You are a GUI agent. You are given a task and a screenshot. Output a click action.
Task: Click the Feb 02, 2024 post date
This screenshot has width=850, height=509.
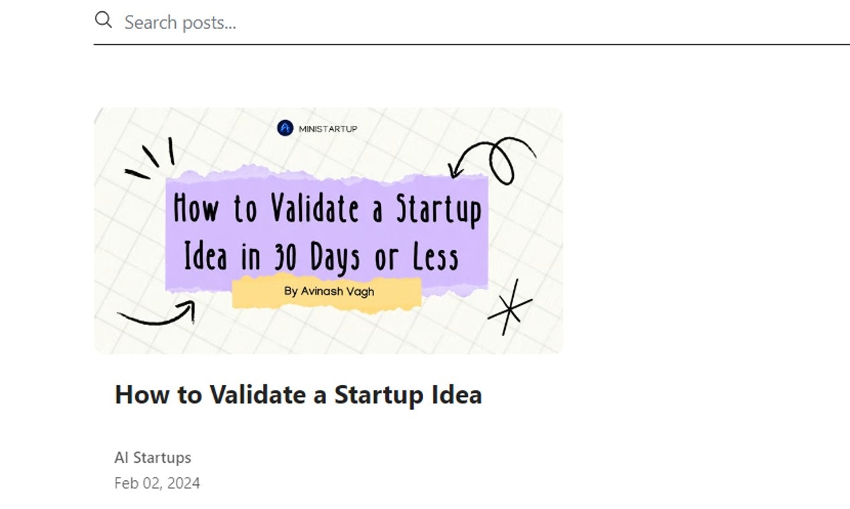coord(157,482)
